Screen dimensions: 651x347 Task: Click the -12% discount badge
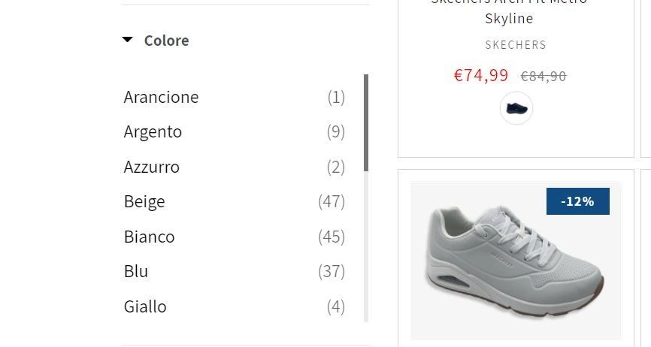[x=577, y=201]
